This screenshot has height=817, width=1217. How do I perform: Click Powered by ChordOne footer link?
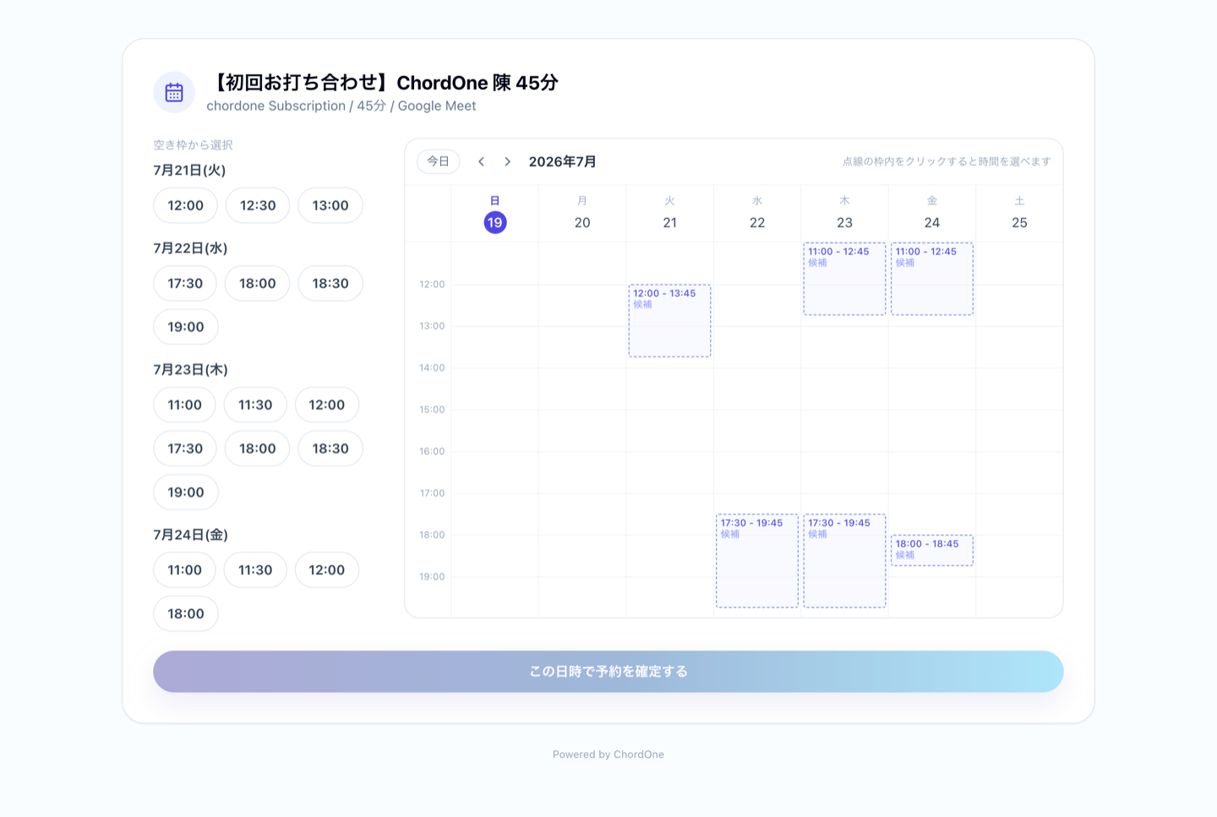tap(608, 754)
